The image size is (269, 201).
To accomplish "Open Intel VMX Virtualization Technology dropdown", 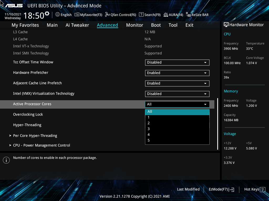I will 177,94.
